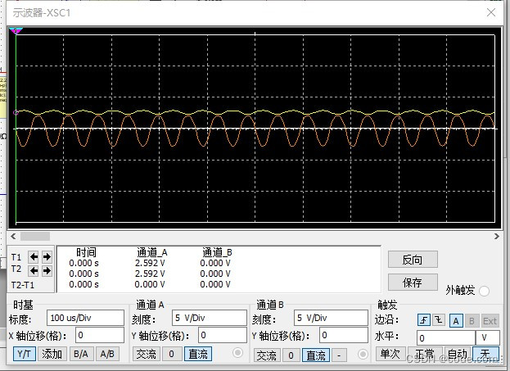The height and width of the screenshot is (371, 510).
Task: Select B/A display mode
Action: [81, 354]
